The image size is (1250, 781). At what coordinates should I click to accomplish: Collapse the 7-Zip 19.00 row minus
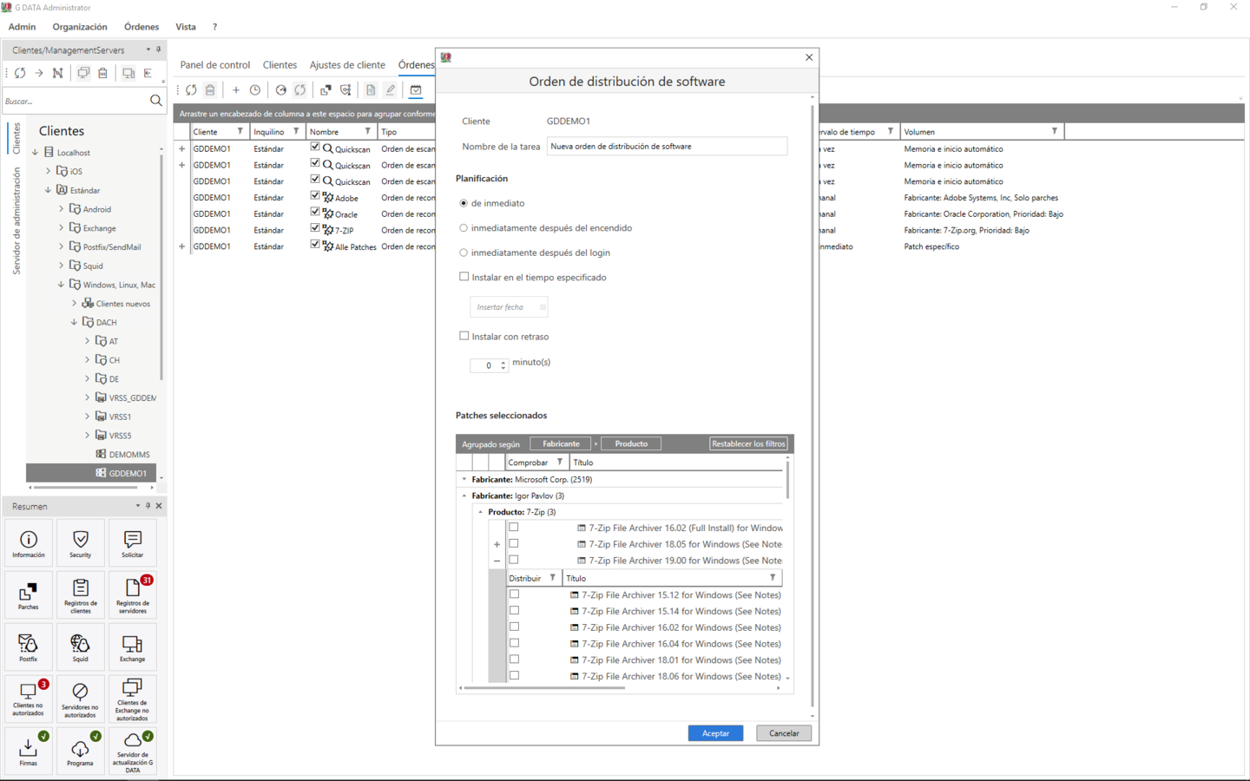[x=497, y=561]
